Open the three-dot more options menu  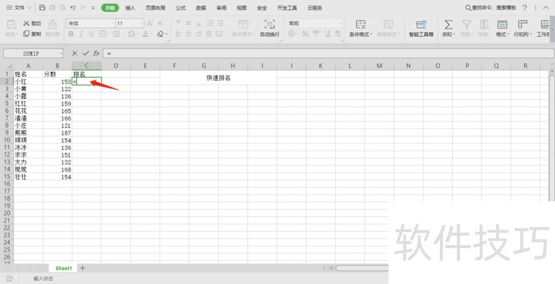point(536,8)
